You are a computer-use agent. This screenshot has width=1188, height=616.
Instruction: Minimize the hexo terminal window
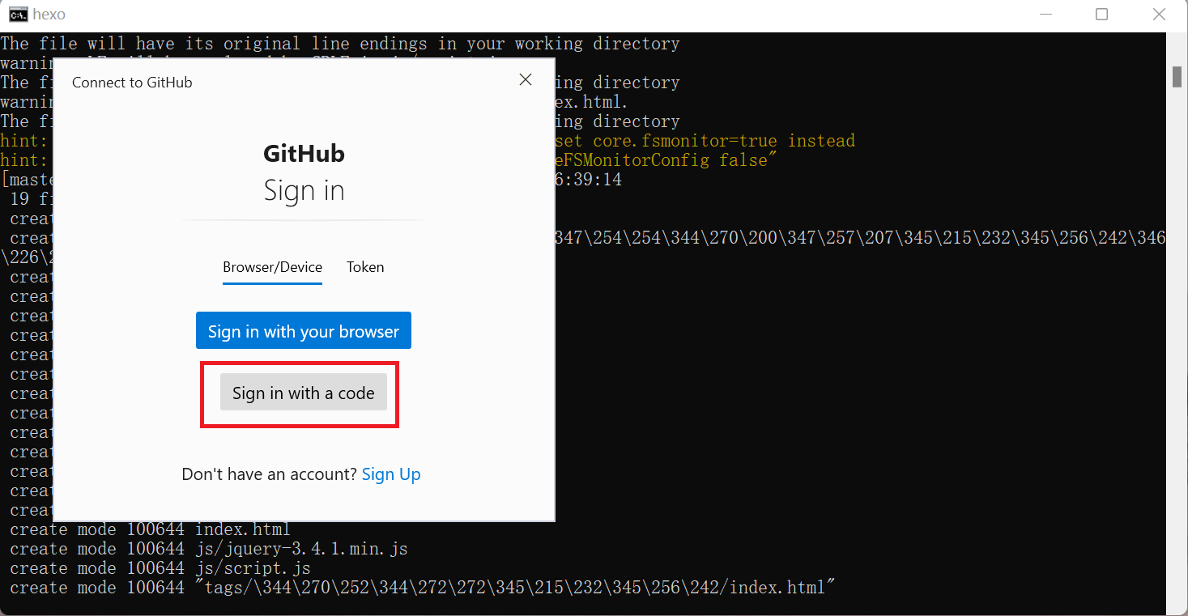1044,15
